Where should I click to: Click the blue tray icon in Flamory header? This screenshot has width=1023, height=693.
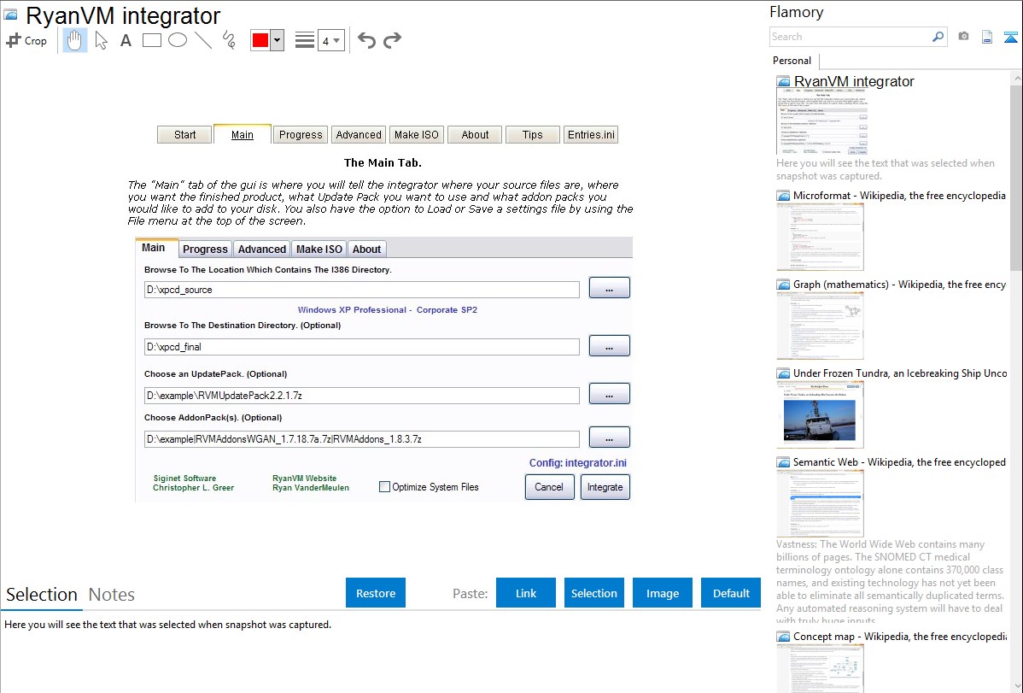point(1010,37)
